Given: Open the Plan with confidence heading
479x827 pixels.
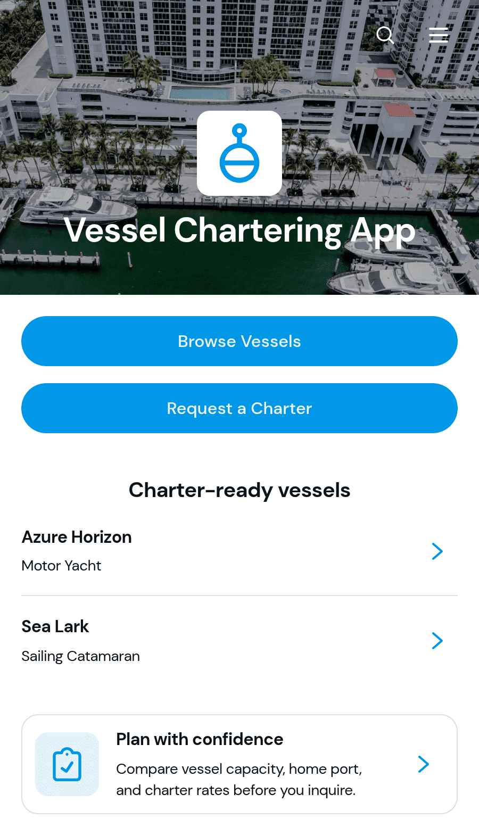Looking at the screenshot, I should click(200, 739).
